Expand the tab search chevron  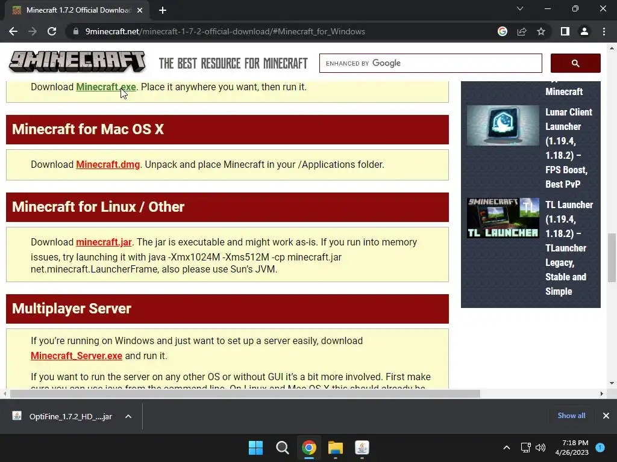tap(520, 8)
